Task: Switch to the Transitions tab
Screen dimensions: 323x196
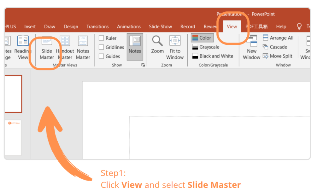Action: tap(97, 27)
